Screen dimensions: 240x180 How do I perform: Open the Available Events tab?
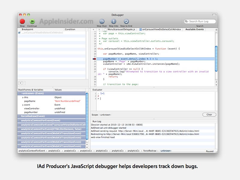click(x=194, y=29)
